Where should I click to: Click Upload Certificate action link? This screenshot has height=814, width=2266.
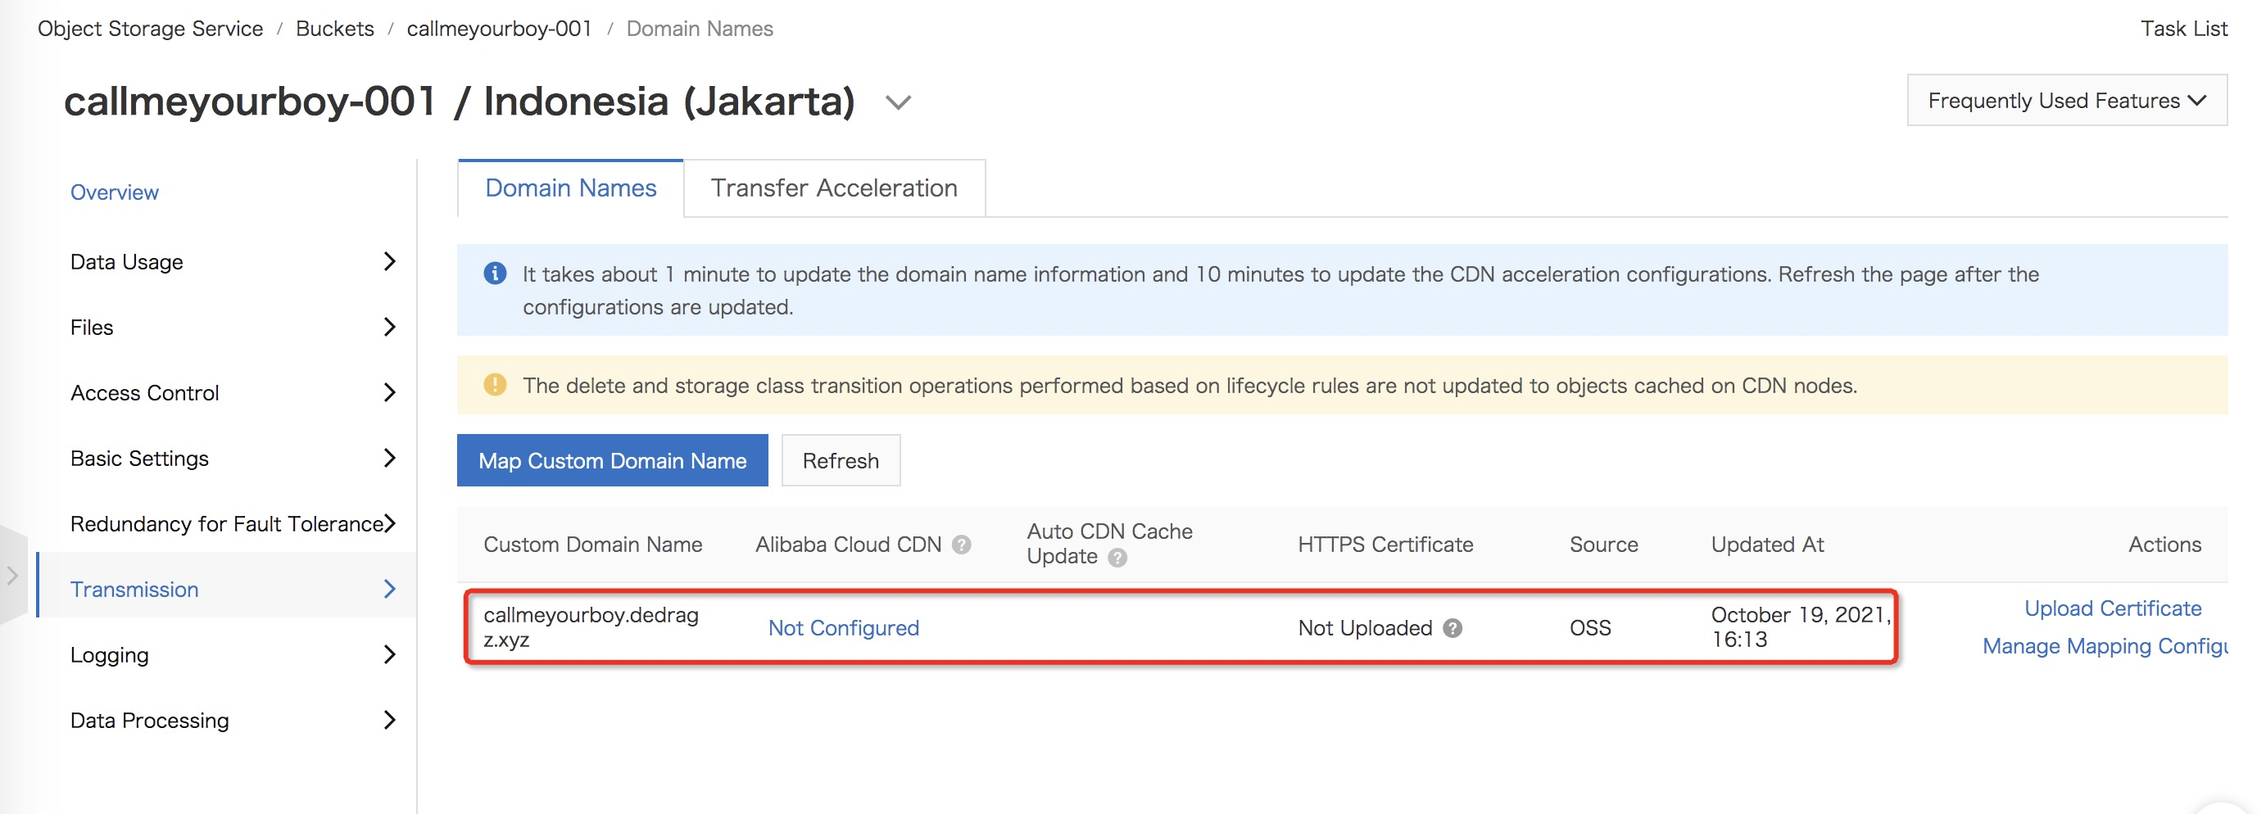(x=2111, y=608)
